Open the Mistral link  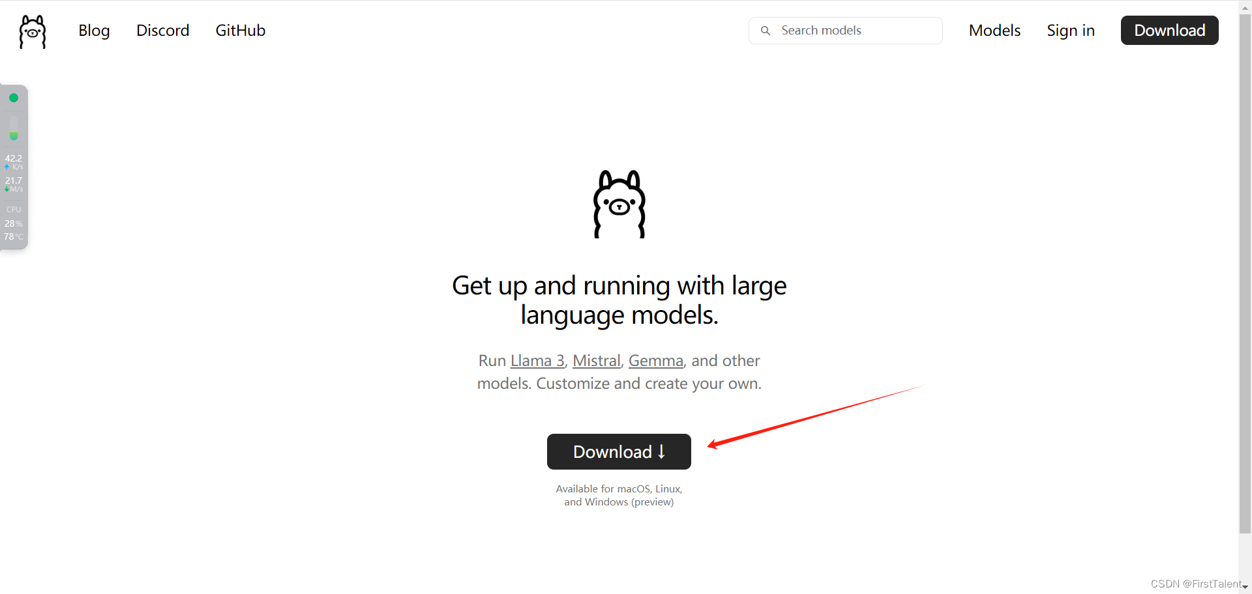point(596,361)
